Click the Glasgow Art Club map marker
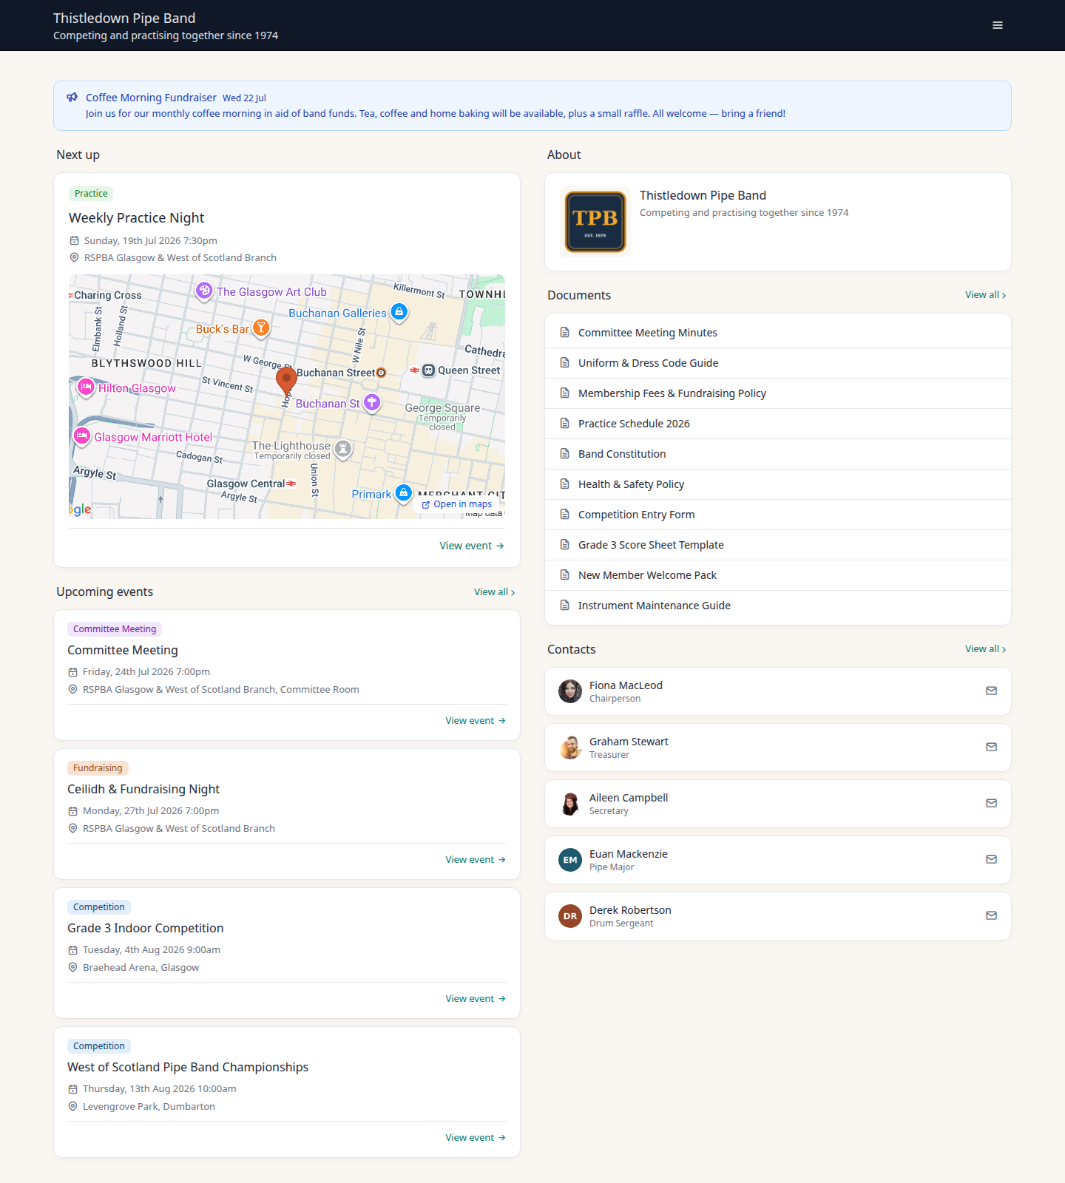Screen dimensions: 1065x1183 [204, 291]
